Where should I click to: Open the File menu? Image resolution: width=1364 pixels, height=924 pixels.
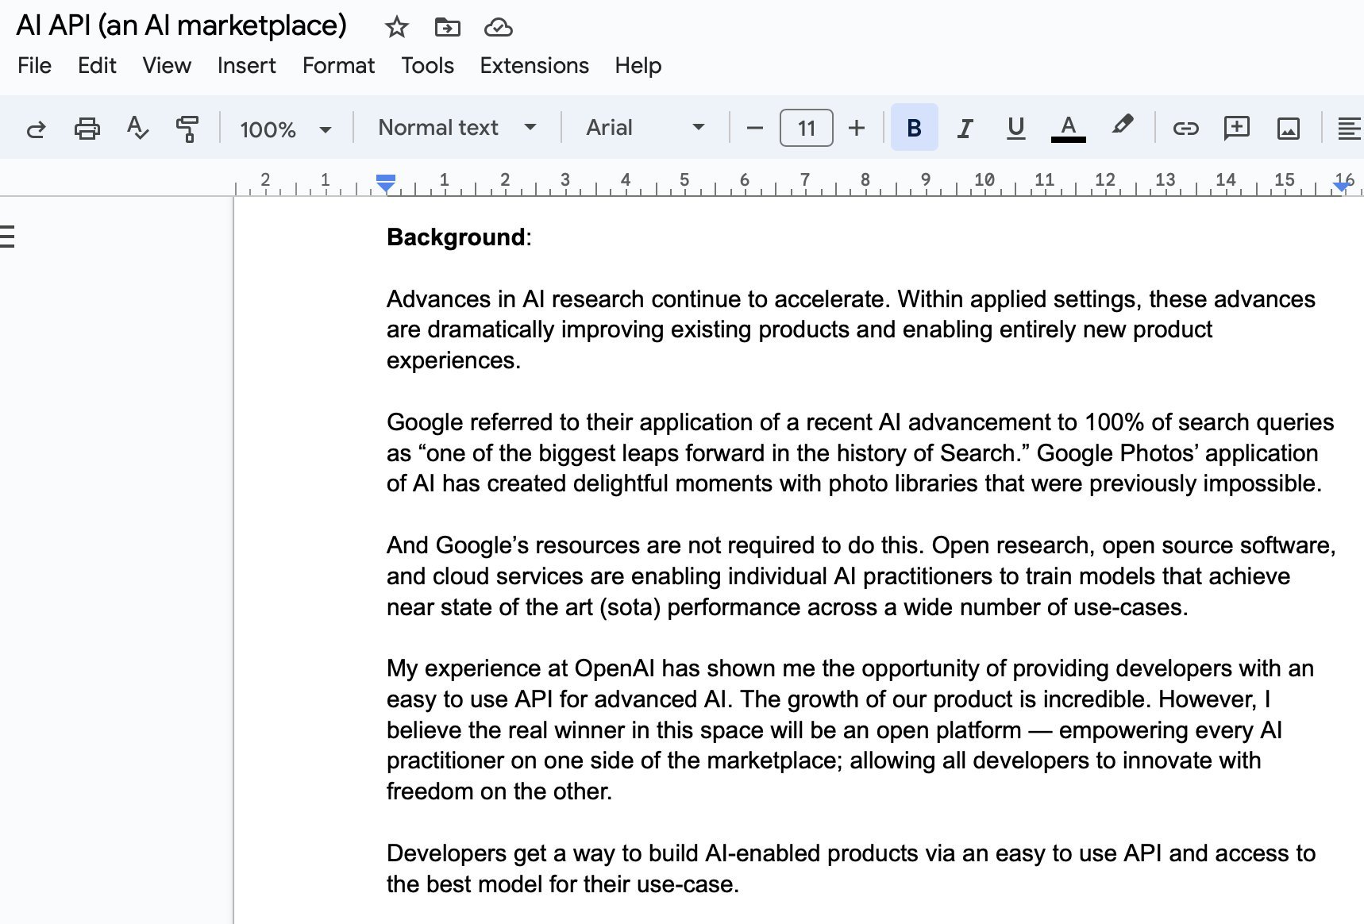[34, 66]
